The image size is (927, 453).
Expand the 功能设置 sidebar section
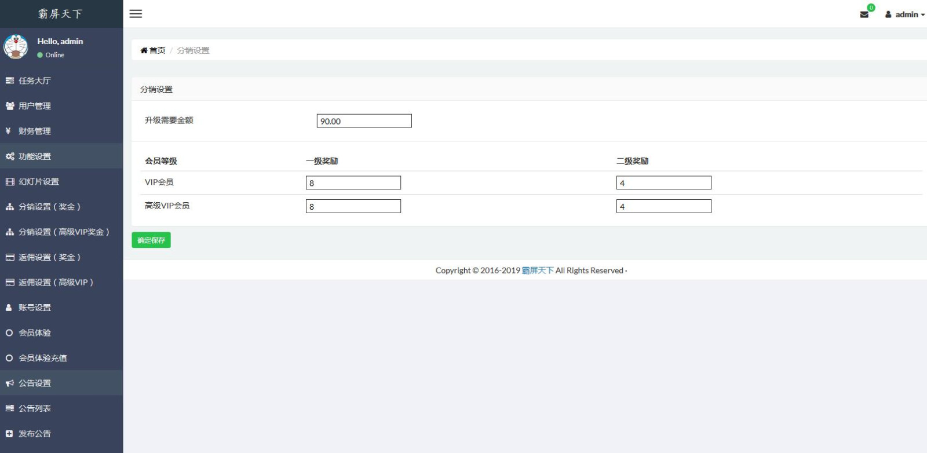click(35, 156)
